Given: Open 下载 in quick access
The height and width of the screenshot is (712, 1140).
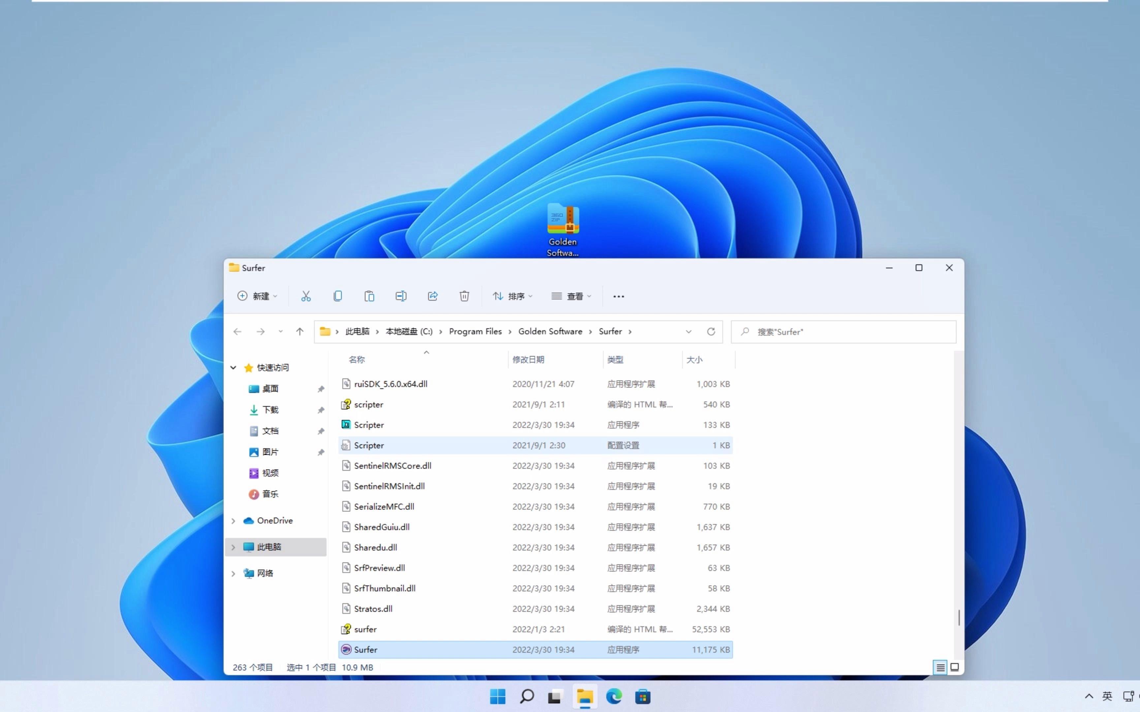Looking at the screenshot, I should tap(270, 410).
